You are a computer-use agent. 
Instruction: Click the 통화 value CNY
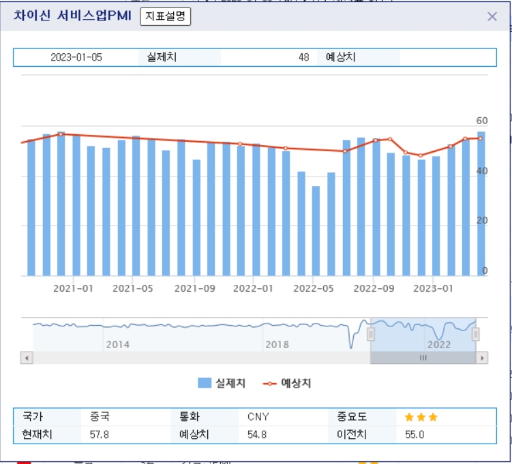click(x=258, y=417)
